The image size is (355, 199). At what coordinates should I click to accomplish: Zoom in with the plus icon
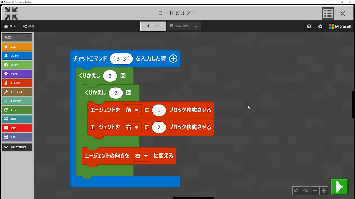pos(324,190)
